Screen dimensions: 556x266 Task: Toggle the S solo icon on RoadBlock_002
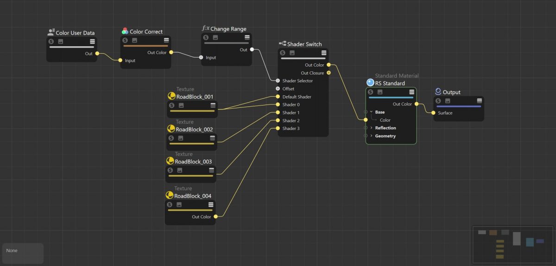(171, 138)
